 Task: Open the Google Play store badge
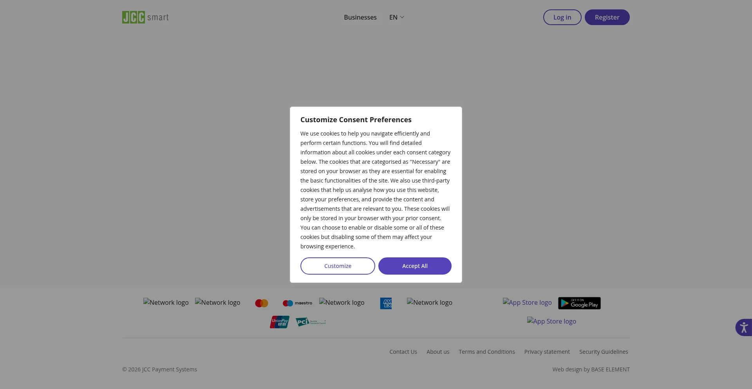(579, 303)
